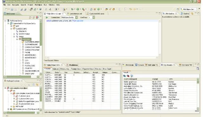Open the Connection dropdown arrow
This screenshot has height=117, width=203.
click(x=76, y=17)
